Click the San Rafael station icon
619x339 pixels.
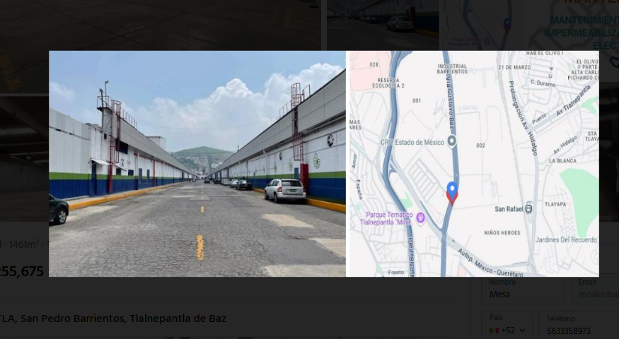pyautogui.click(x=529, y=208)
